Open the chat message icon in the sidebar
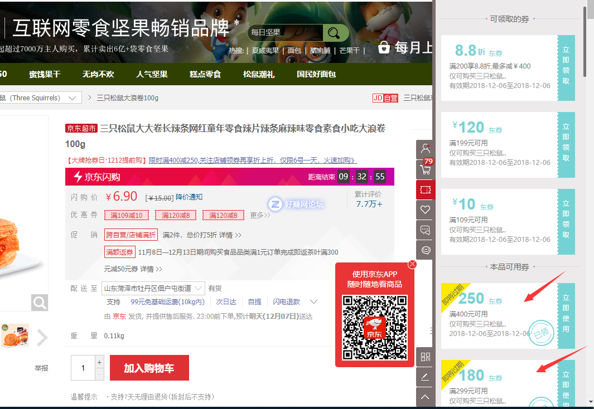 [x=425, y=230]
